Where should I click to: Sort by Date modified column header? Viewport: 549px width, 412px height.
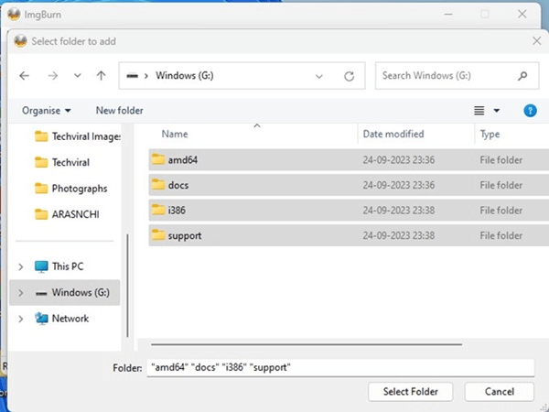pyautogui.click(x=392, y=134)
